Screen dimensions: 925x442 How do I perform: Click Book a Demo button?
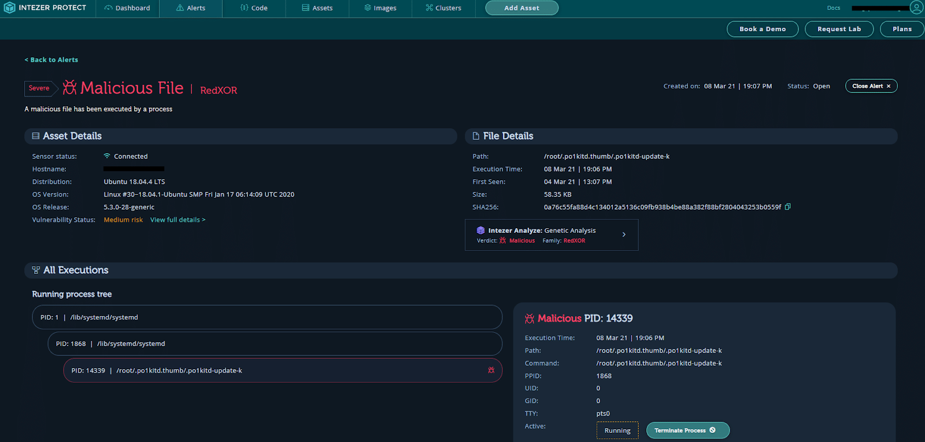click(x=763, y=29)
